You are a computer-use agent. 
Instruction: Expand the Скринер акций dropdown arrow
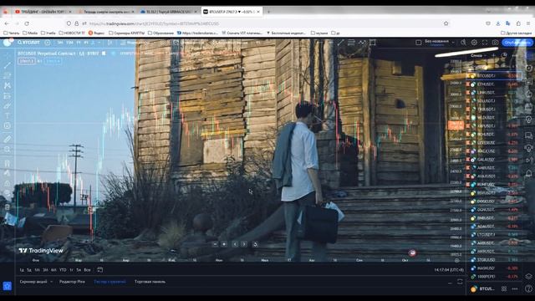(x=52, y=282)
